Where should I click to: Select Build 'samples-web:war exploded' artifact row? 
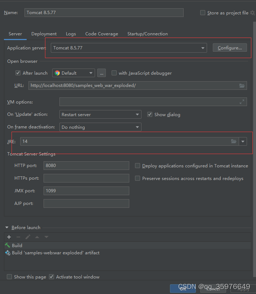click(x=127, y=253)
